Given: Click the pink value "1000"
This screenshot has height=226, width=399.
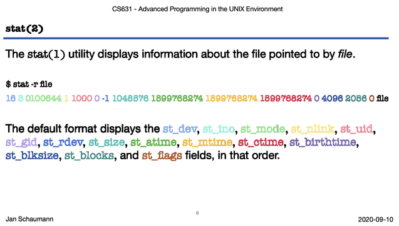Looking at the screenshot, I should (x=81, y=99).
